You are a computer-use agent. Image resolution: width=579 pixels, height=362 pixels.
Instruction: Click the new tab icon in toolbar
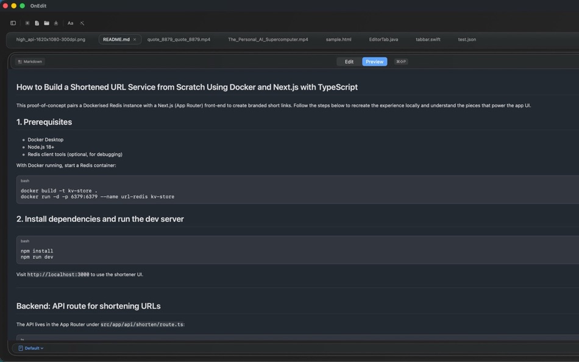[x=27, y=23]
